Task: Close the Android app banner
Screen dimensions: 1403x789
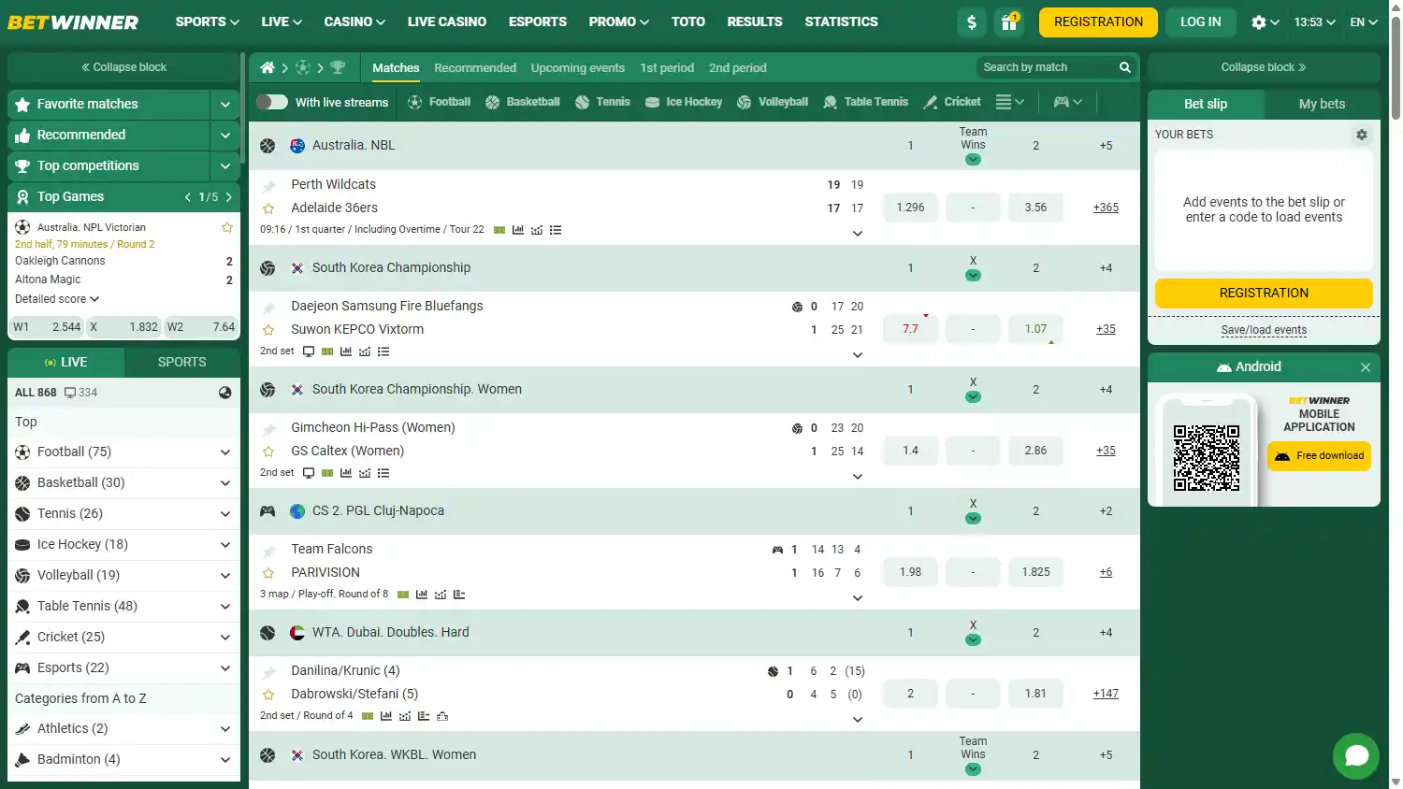Action: coord(1366,367)
